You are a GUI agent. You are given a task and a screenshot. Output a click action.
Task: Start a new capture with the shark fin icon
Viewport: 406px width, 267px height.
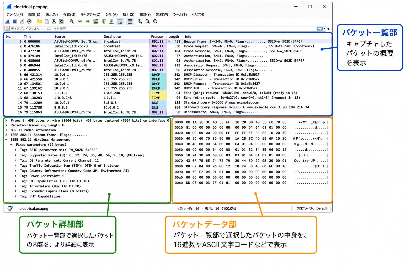[x=8, y=22]
